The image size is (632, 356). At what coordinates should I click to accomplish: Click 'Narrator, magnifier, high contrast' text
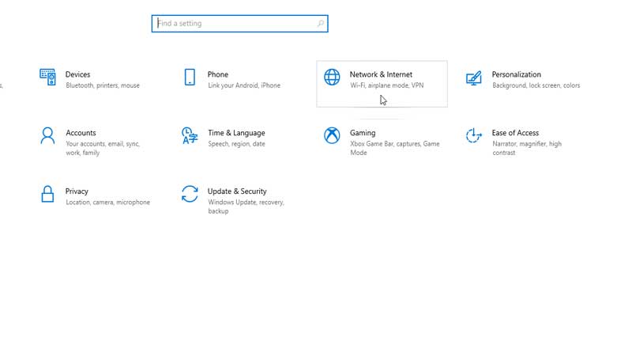pos(527,148)
